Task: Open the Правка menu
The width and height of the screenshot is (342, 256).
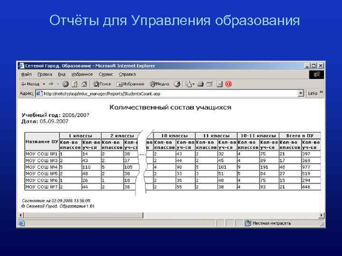Action: tap(45, 74)
